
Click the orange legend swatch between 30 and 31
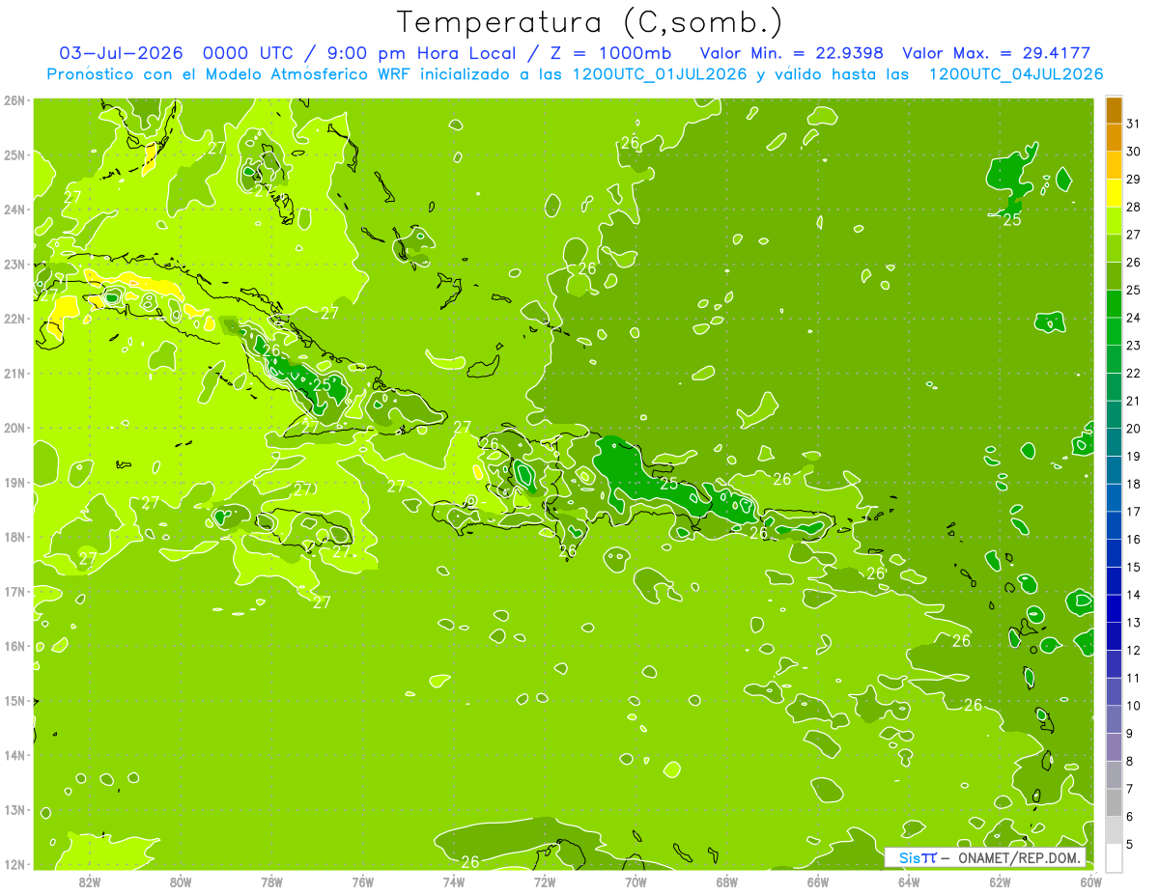coord(1114,137)
